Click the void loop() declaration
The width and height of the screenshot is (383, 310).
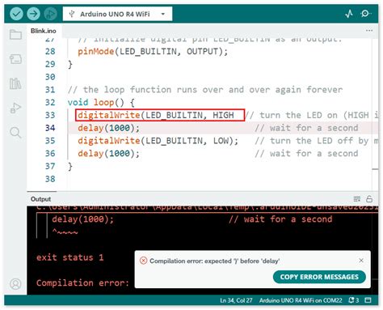101,103
